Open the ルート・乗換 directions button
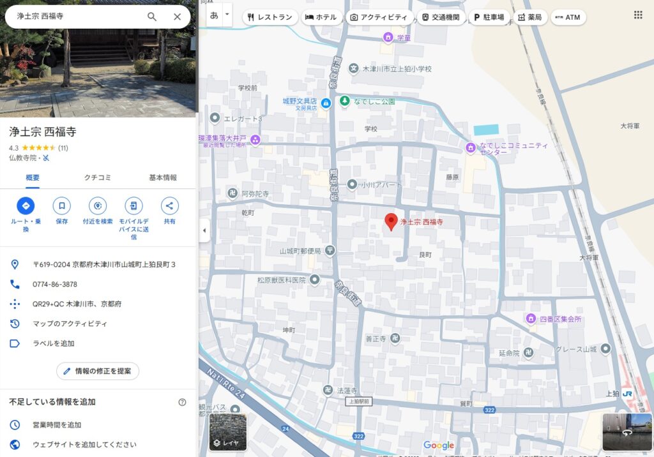The height and width of the screenshot is (457, 654). tap(26, 206)
